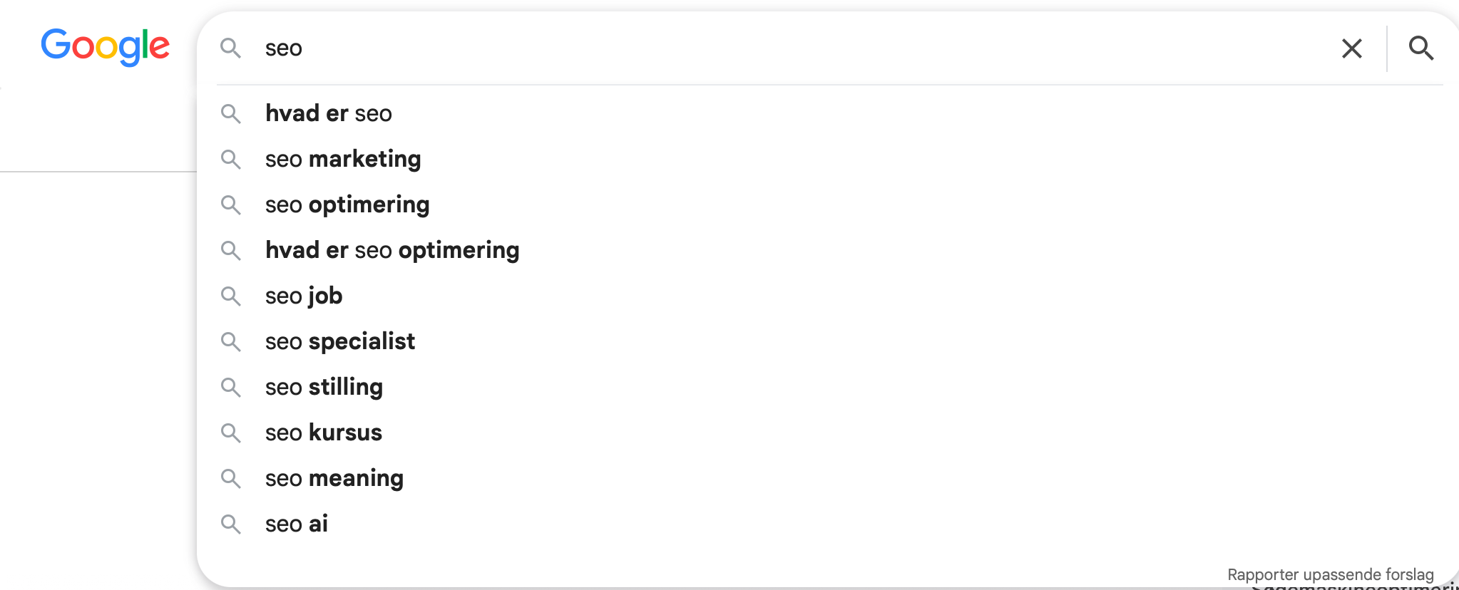1459x590 pixels.
Task: Click the magnifier icon beside 'seo marketing'
Action: (230, 159)
